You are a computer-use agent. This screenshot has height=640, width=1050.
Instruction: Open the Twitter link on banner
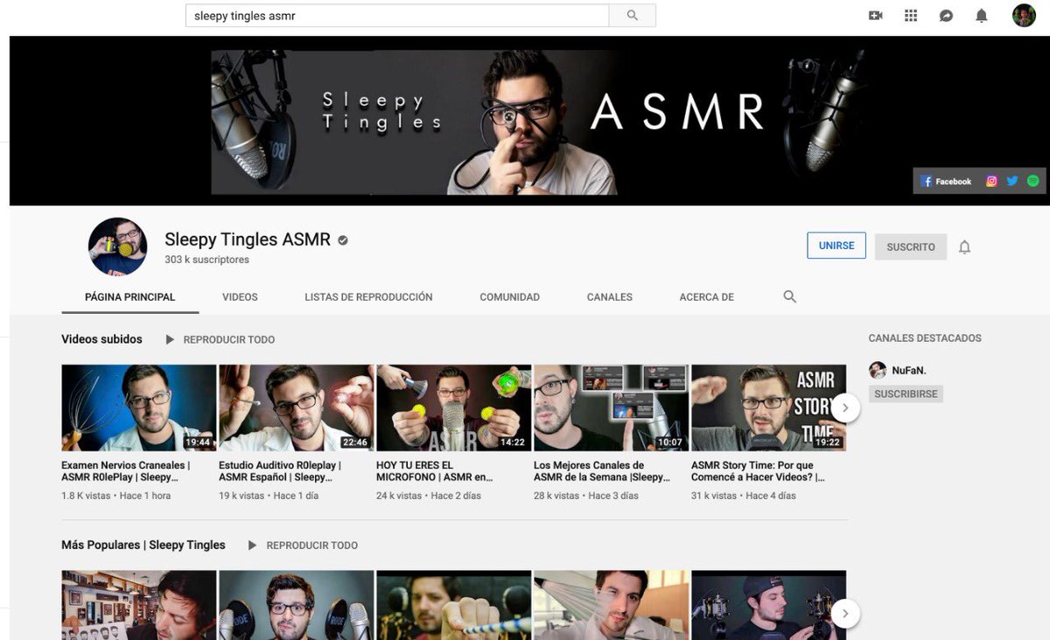(1012, 181)
